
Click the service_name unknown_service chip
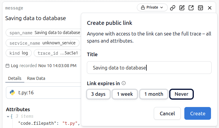42,43
